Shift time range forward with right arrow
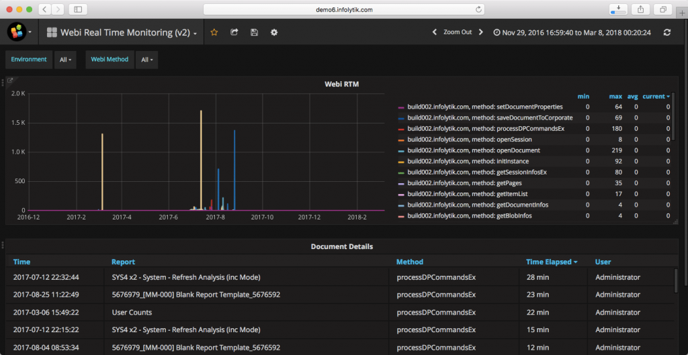Viewport: 688px width, 355px height. coord(481,32)
